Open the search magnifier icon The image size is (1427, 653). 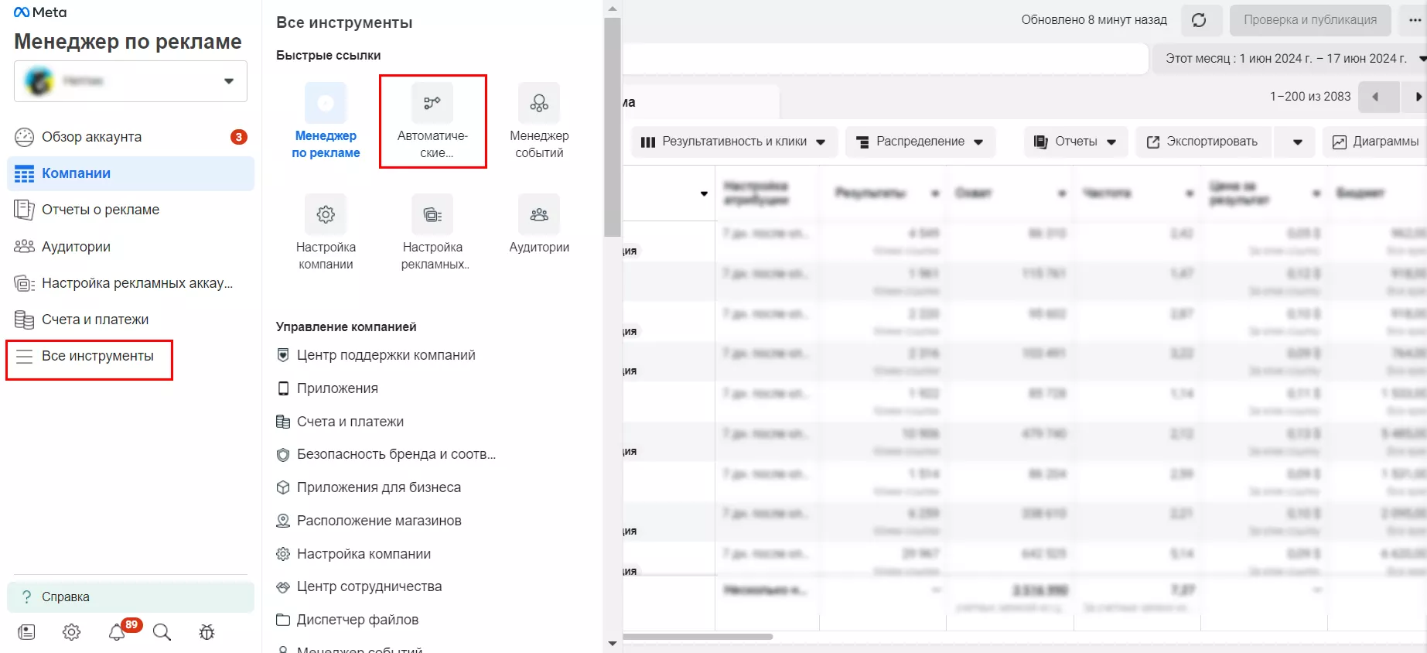(162, 632)
